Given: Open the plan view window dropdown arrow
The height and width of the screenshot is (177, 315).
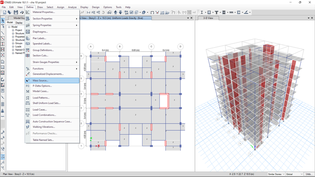Looking at the screenshot, I should tap(188, 18).
